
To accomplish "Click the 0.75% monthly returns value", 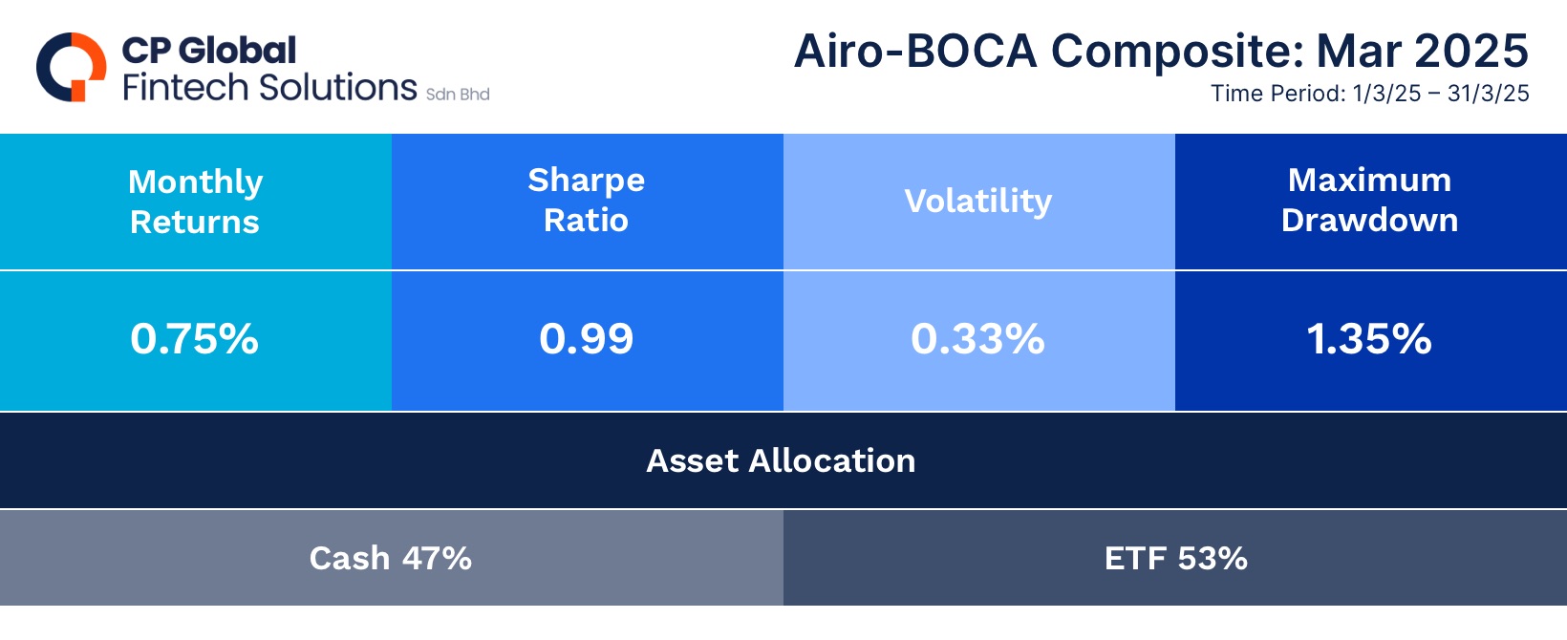I will (x=195, y=339).
